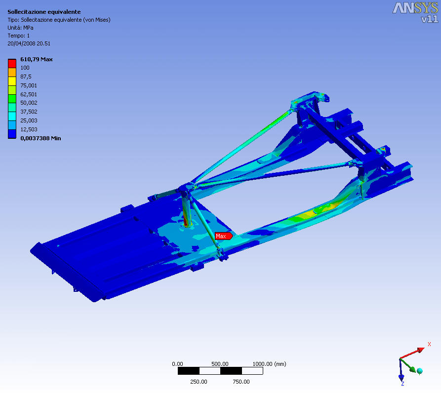Click the red X axis arrow

coord(412,354)
